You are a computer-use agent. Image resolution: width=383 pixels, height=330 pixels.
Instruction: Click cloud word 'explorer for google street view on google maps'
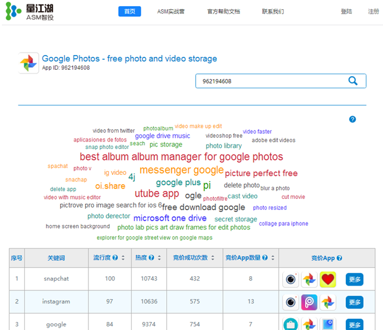[154, 238]
